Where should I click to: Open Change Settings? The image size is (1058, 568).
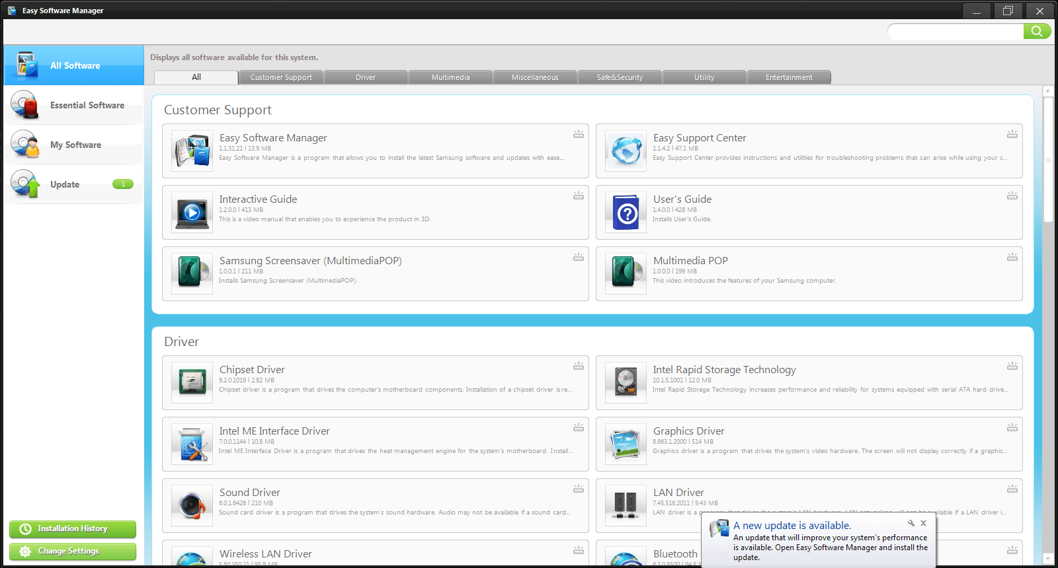pos(73,551)
